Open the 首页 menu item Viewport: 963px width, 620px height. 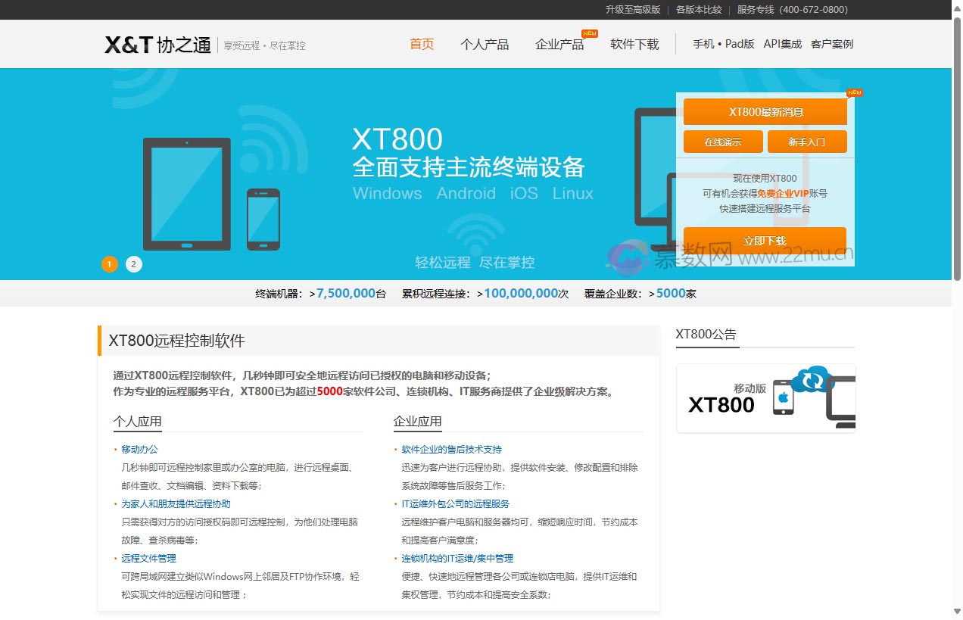(421, 44)
